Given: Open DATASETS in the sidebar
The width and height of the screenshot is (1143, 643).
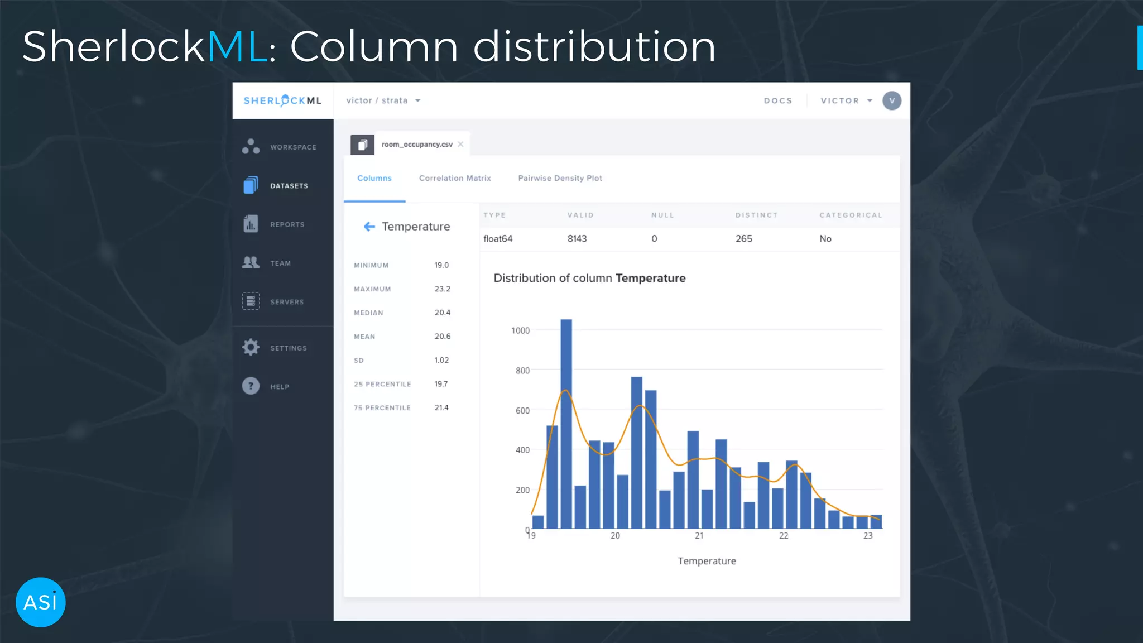Looking at the screenshot, I should coord(289,185).
